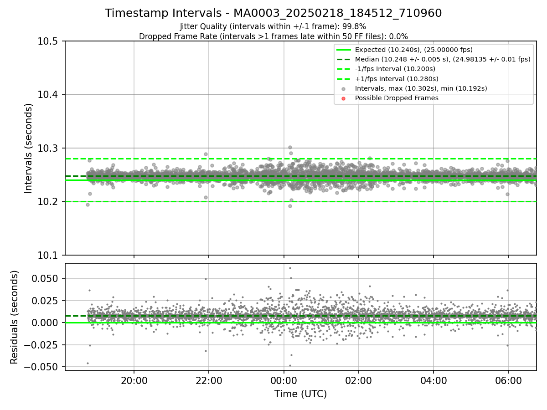Click the "Intervals (seconds)" y-axis label
This screenshot has width=547, height=410.
29,148
